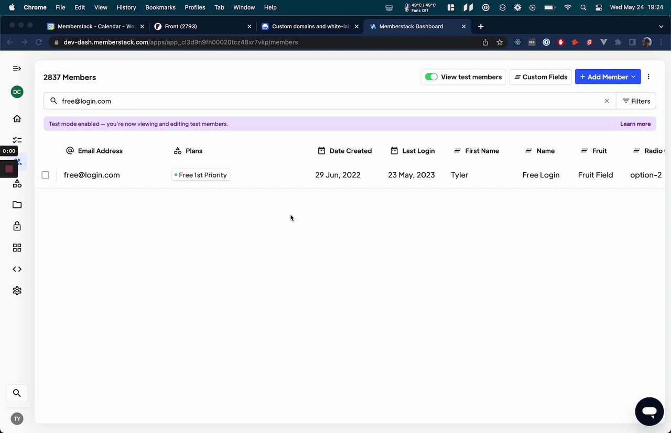Click the Fruit column header
The image size is (671, 433).
pos(594,151)
